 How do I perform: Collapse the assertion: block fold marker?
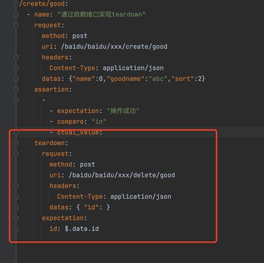tap(16, 90)
